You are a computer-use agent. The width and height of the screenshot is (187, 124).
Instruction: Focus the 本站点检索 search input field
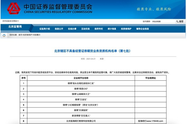(163, 21)
